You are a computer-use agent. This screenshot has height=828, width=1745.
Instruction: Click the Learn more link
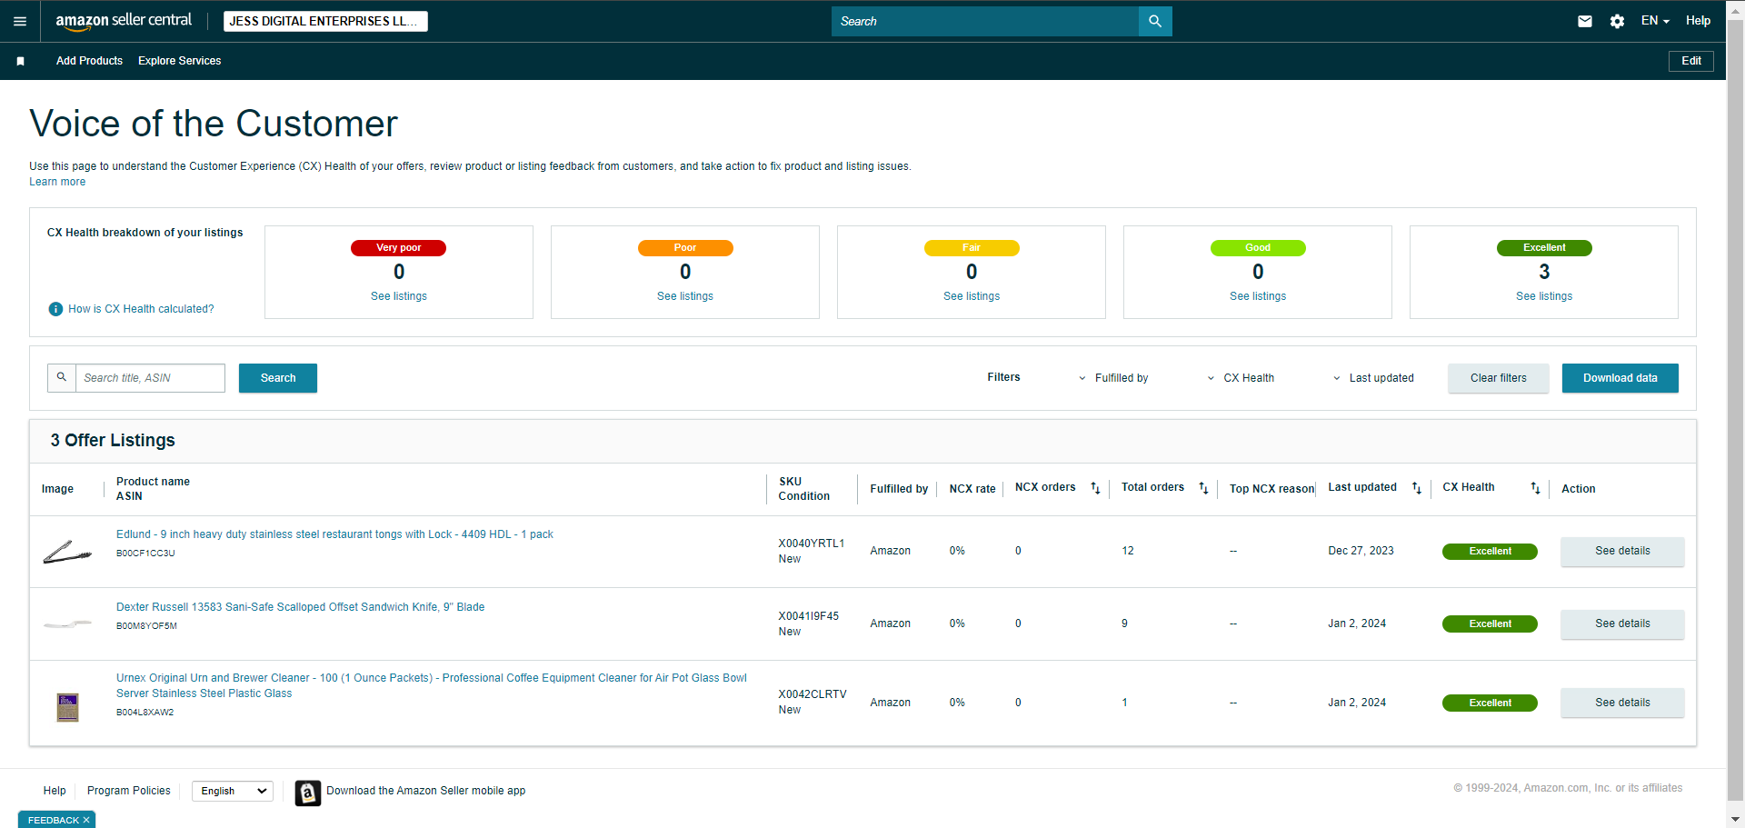click(x=57, y=182)
